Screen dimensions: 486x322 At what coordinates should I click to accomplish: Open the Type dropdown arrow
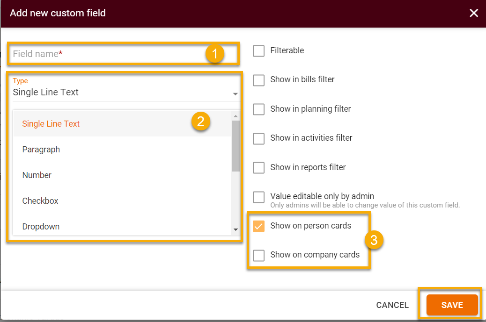[235, 94]
